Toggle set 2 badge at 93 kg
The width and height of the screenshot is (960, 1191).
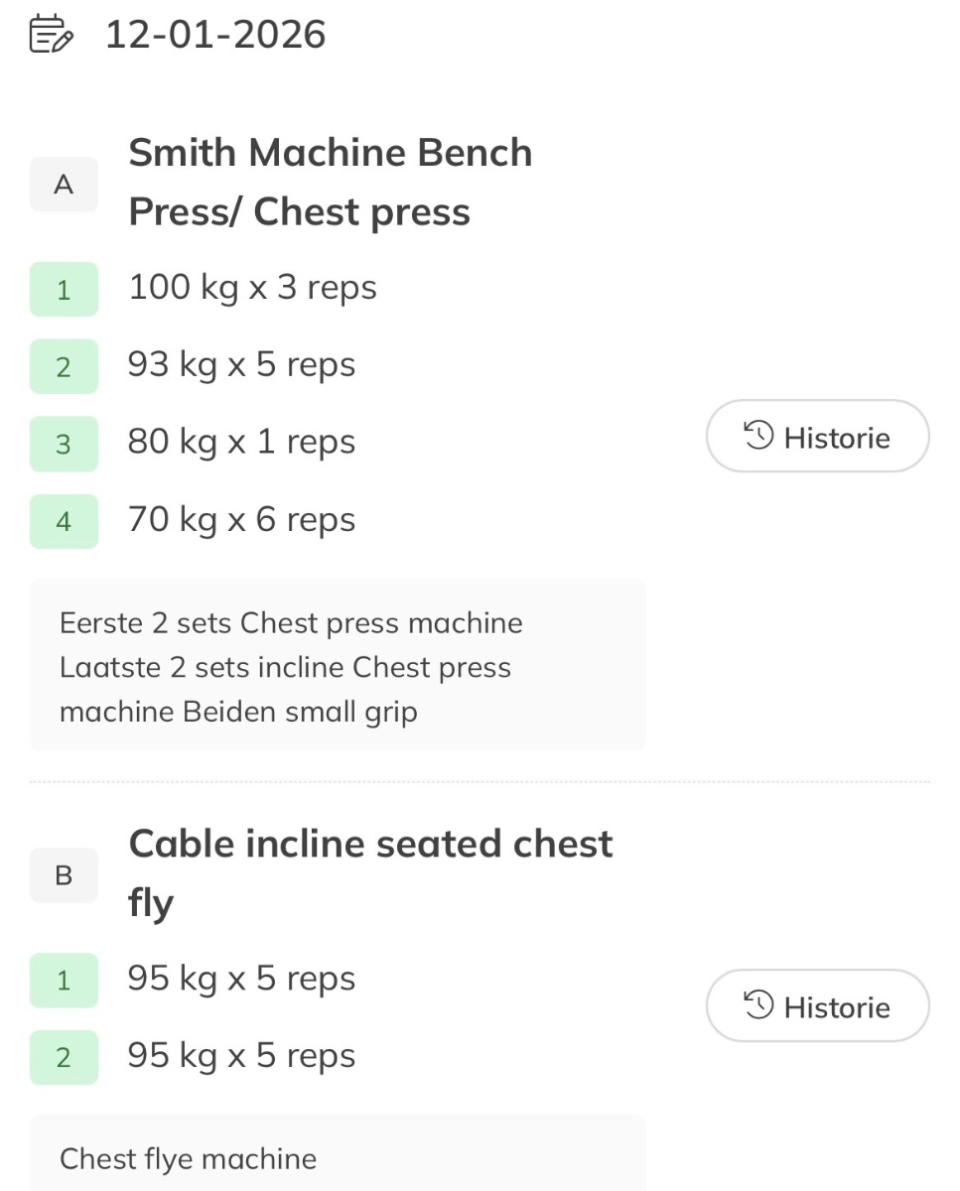[64, 366]
